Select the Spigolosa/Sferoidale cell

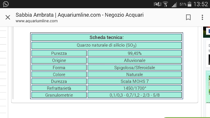(x=135, y=68)
